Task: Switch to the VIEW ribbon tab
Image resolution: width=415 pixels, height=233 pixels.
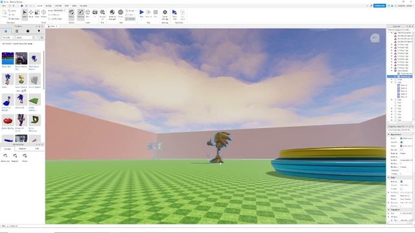Action: tap(75, 6)
